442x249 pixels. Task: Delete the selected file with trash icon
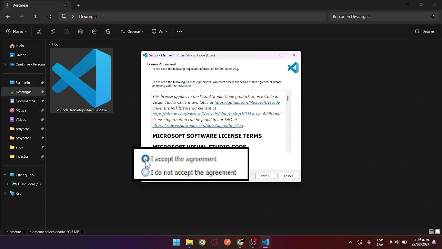tap(108, 31)
